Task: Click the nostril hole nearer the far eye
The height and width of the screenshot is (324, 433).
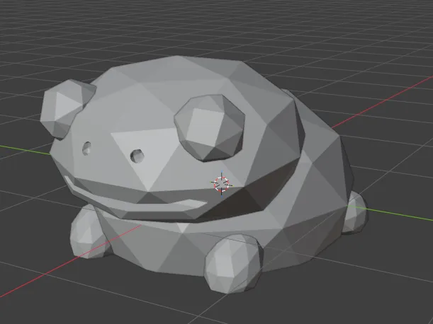Action: (86, 149)
